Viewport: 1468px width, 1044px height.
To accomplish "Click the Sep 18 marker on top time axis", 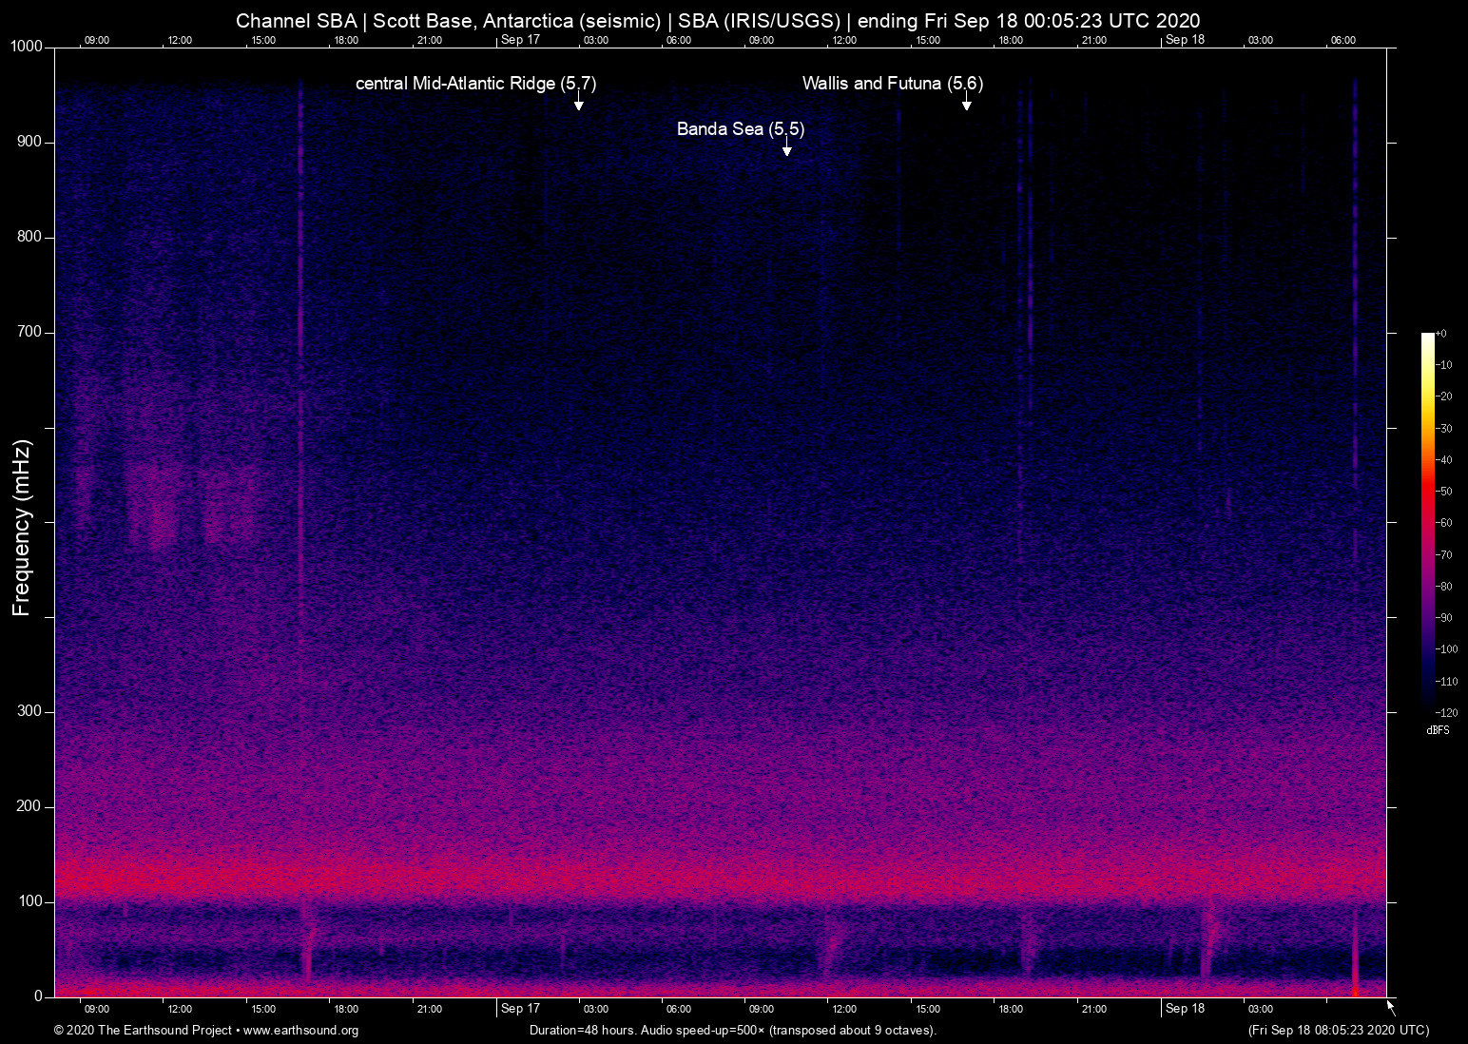I will pyautogui.click(x=1185, y=40).
